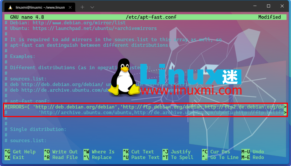Click the ^J Justify shortcut
Viewport: 291px width, 166px height.
point(176,152)
